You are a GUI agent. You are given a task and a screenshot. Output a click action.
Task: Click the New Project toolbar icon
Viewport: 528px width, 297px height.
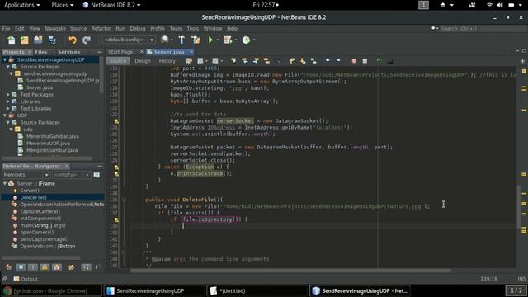tap(25, 40)
